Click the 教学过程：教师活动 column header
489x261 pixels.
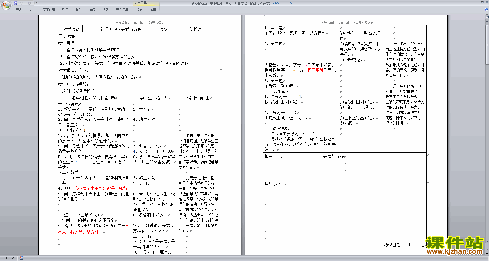click(93, 98)
